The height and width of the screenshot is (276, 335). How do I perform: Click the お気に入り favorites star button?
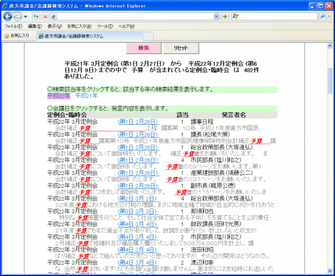tap(16, 36)
